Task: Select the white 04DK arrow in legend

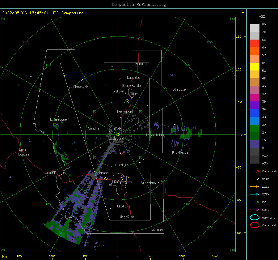Action: pos(255,179)
